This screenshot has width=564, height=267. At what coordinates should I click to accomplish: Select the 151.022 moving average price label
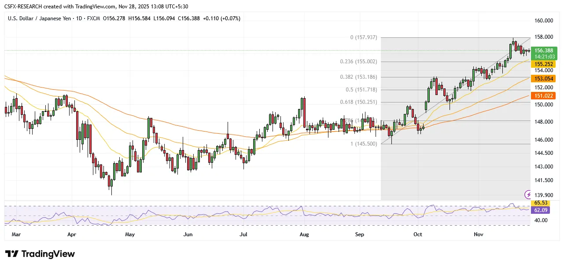(x=544, y=95)
